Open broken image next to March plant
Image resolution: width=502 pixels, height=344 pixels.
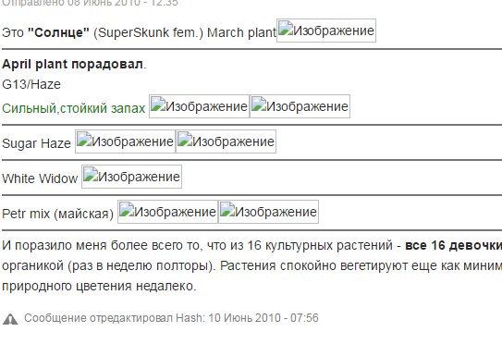click(326, 31)
